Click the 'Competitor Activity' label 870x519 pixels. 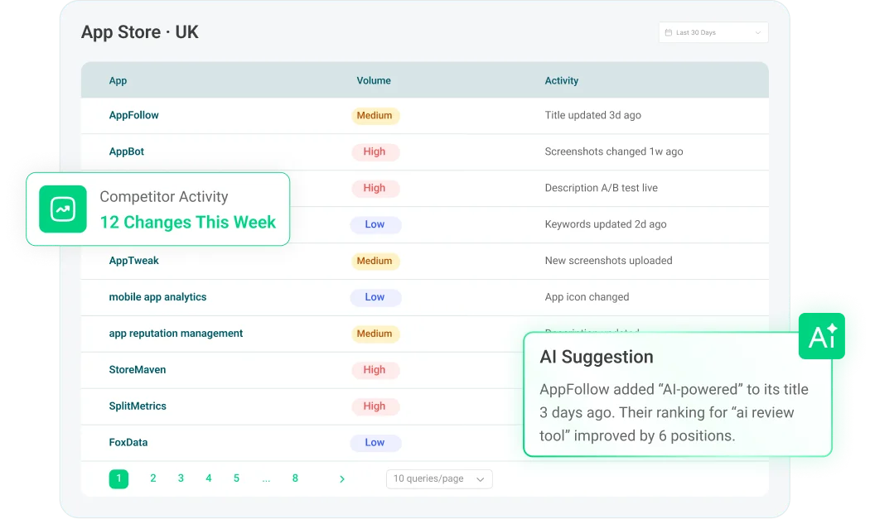click(x=164, y=196)
